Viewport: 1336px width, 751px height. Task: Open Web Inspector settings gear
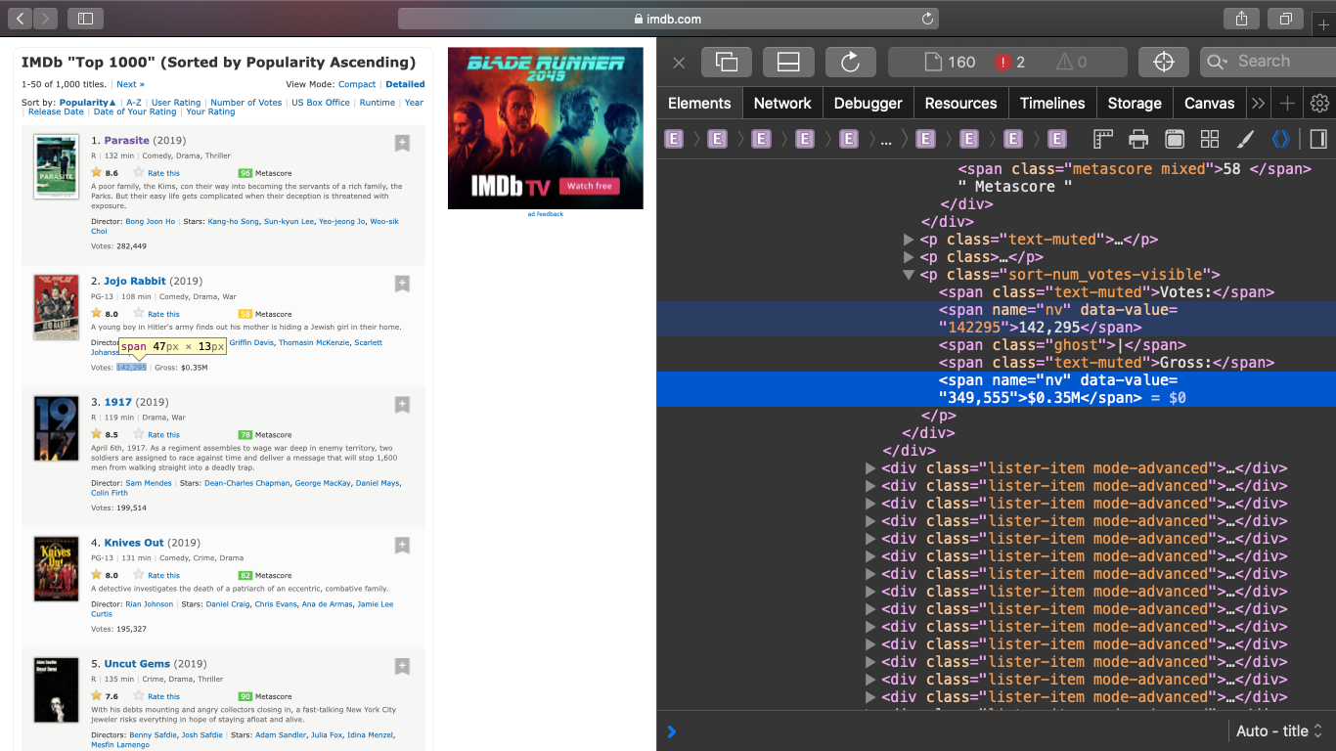[1319, 103]
